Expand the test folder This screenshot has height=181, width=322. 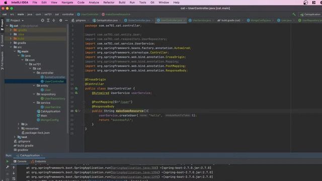click(x=15, y=137)
